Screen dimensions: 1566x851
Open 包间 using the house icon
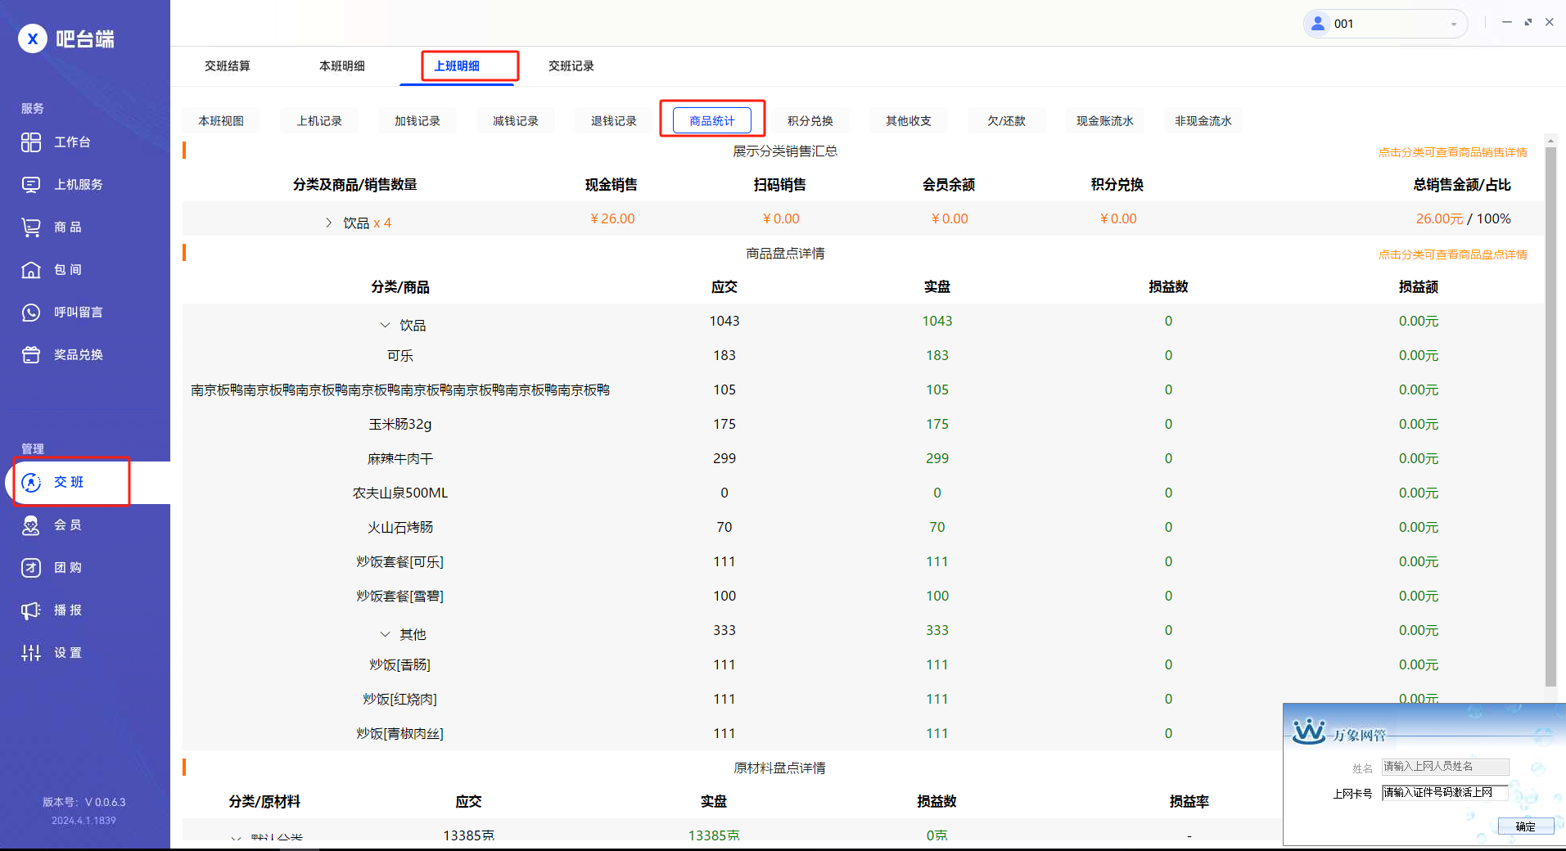coord(31,270)
